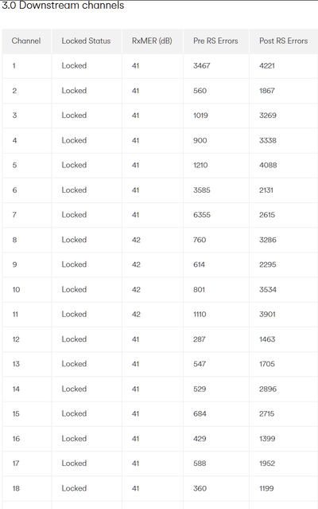The image size is (318, 509).
Task: Click Pre RS Errors value 287
Action: coord(200,339)
